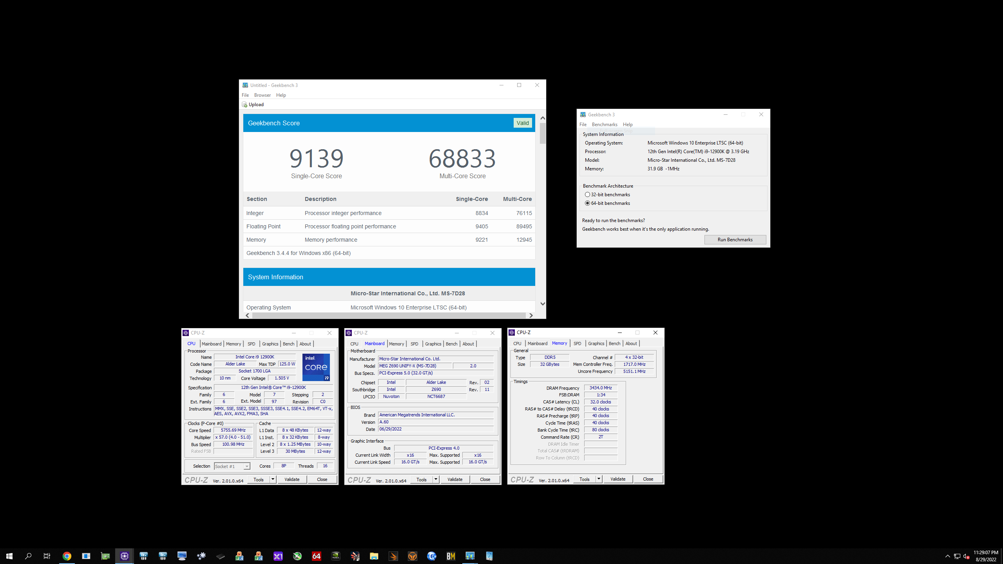The width and height of the screenshot is (1003, 564).
Task: Click Close button in CPU-Z CPU window
Action: [322, 479]
